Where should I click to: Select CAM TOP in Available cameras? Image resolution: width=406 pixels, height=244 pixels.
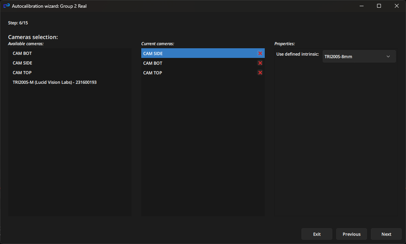point(22,73)
